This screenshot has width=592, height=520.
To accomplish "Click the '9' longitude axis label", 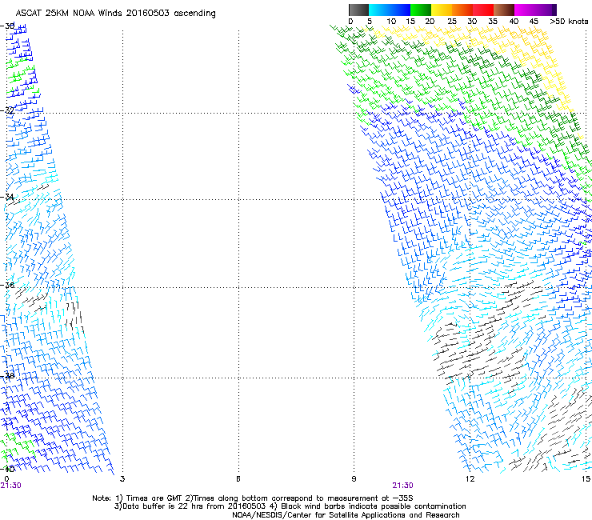I will 354,479.
